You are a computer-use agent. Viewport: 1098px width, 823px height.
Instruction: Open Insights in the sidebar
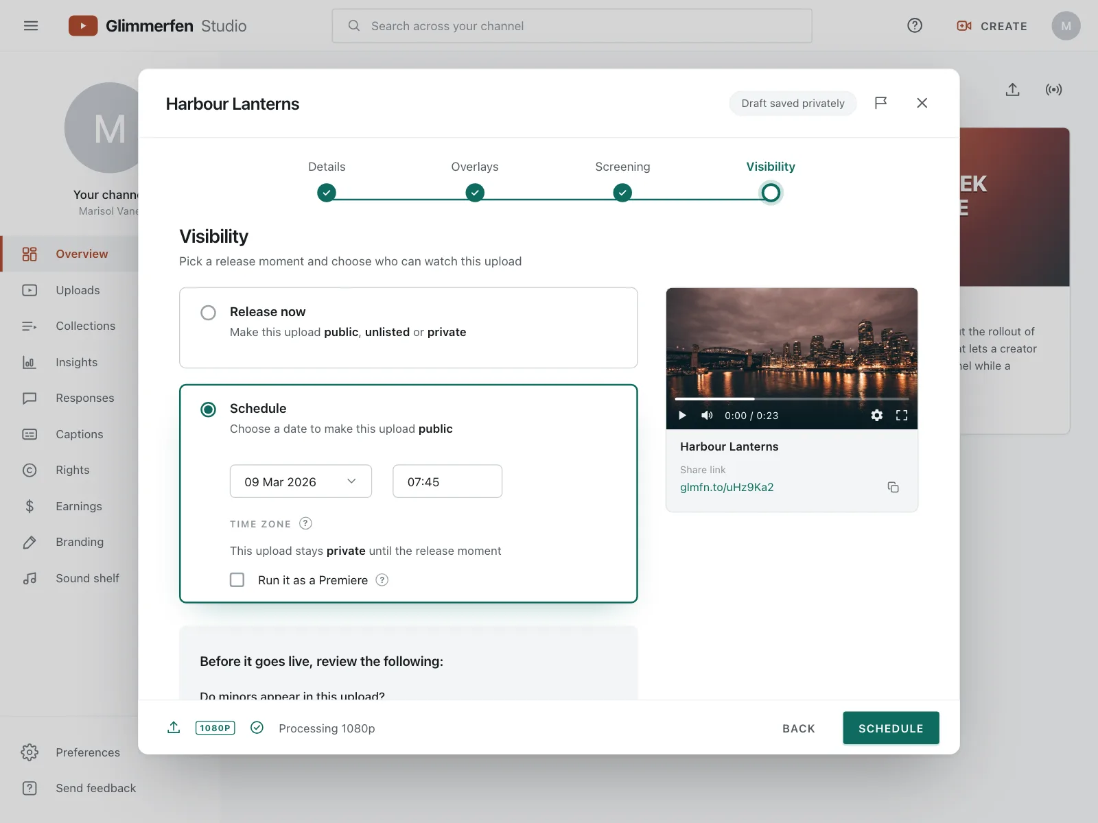69,362
